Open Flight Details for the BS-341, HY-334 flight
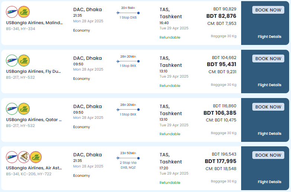Screen dimensions: 291x192 pos(269,37)
